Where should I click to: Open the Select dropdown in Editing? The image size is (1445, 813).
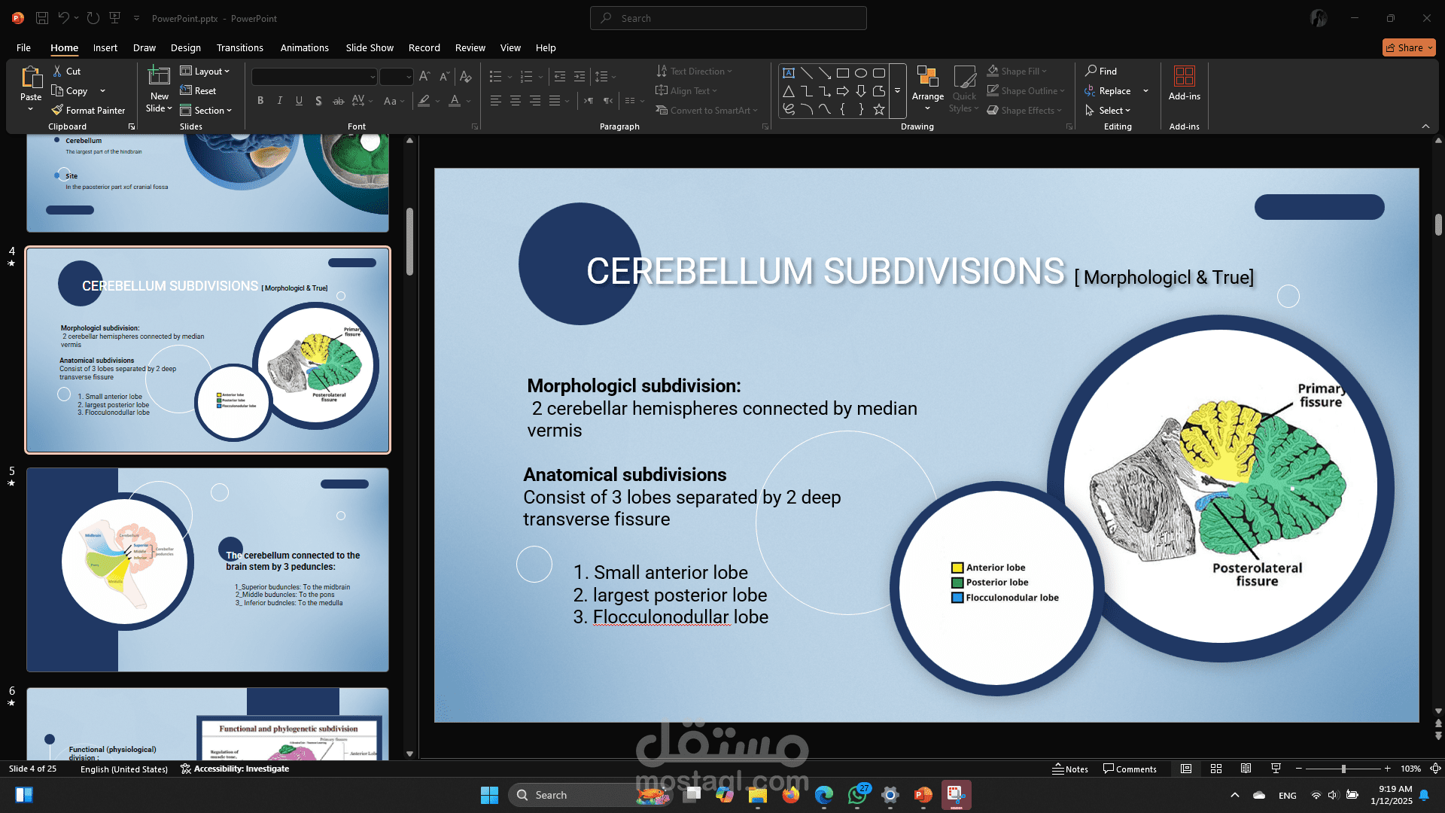click(x=1108, y=110)
